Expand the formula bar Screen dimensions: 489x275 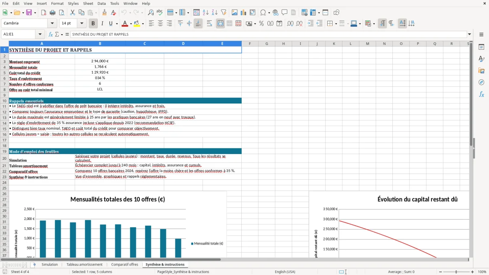[469, 34]
